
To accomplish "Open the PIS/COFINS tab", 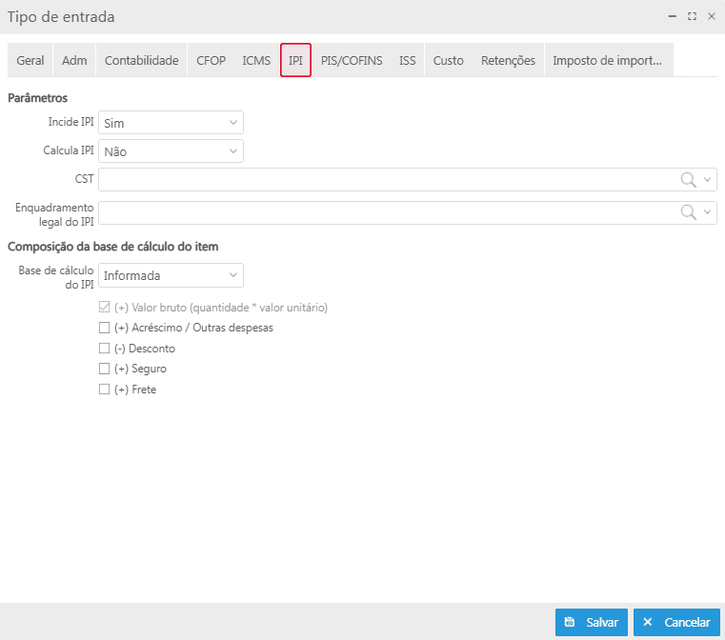I will click(352, 60).
